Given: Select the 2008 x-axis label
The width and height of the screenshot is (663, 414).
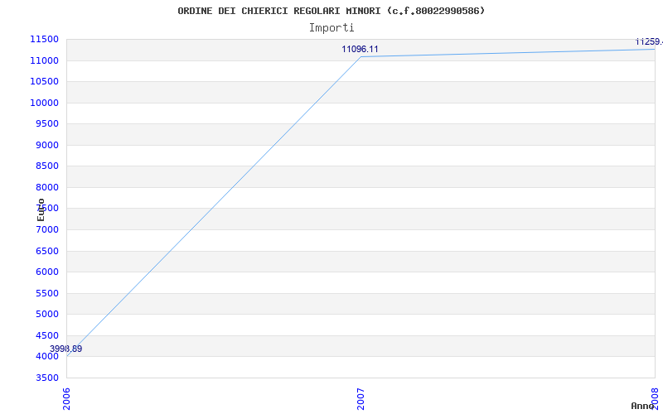Looking at the screenshot, I should pyautogui.click(x=655, y=398).
